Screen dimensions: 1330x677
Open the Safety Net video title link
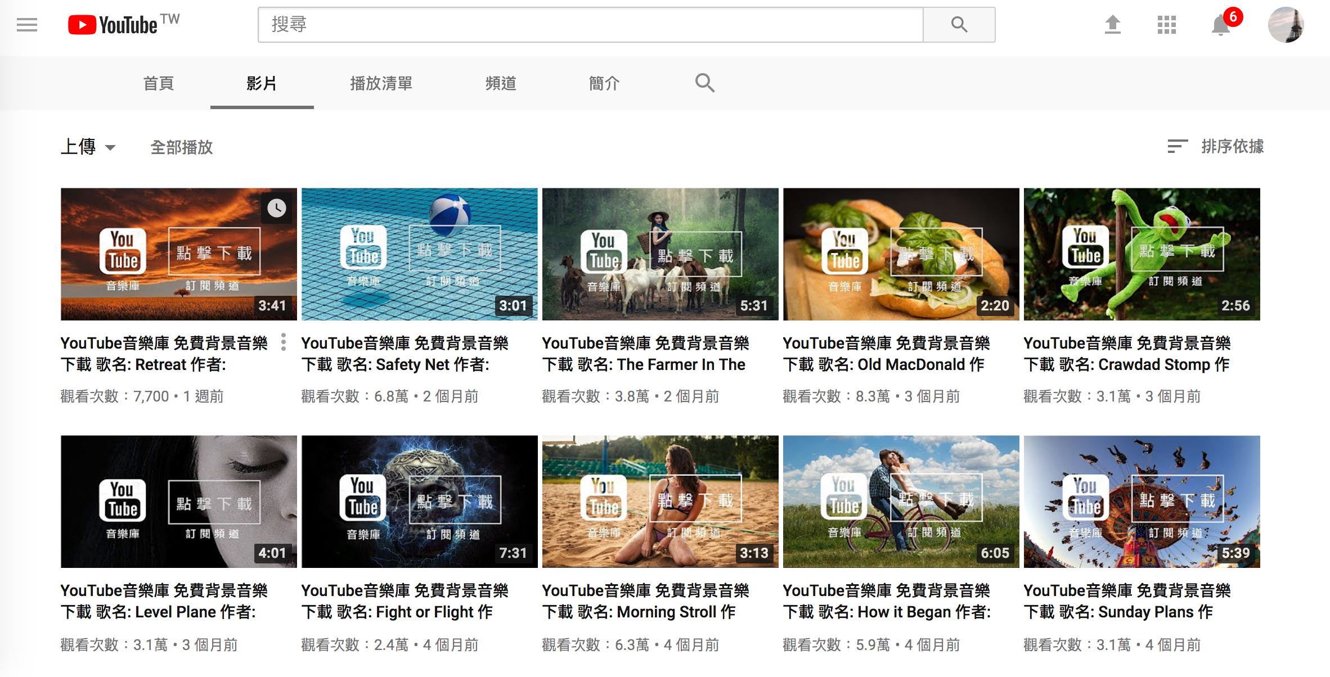(404, 354)
